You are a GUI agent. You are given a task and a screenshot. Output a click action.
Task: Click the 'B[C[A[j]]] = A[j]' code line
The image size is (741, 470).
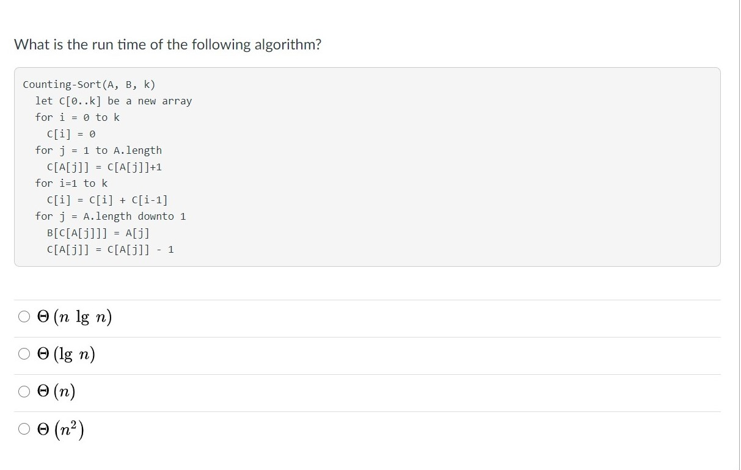[98, 233]
